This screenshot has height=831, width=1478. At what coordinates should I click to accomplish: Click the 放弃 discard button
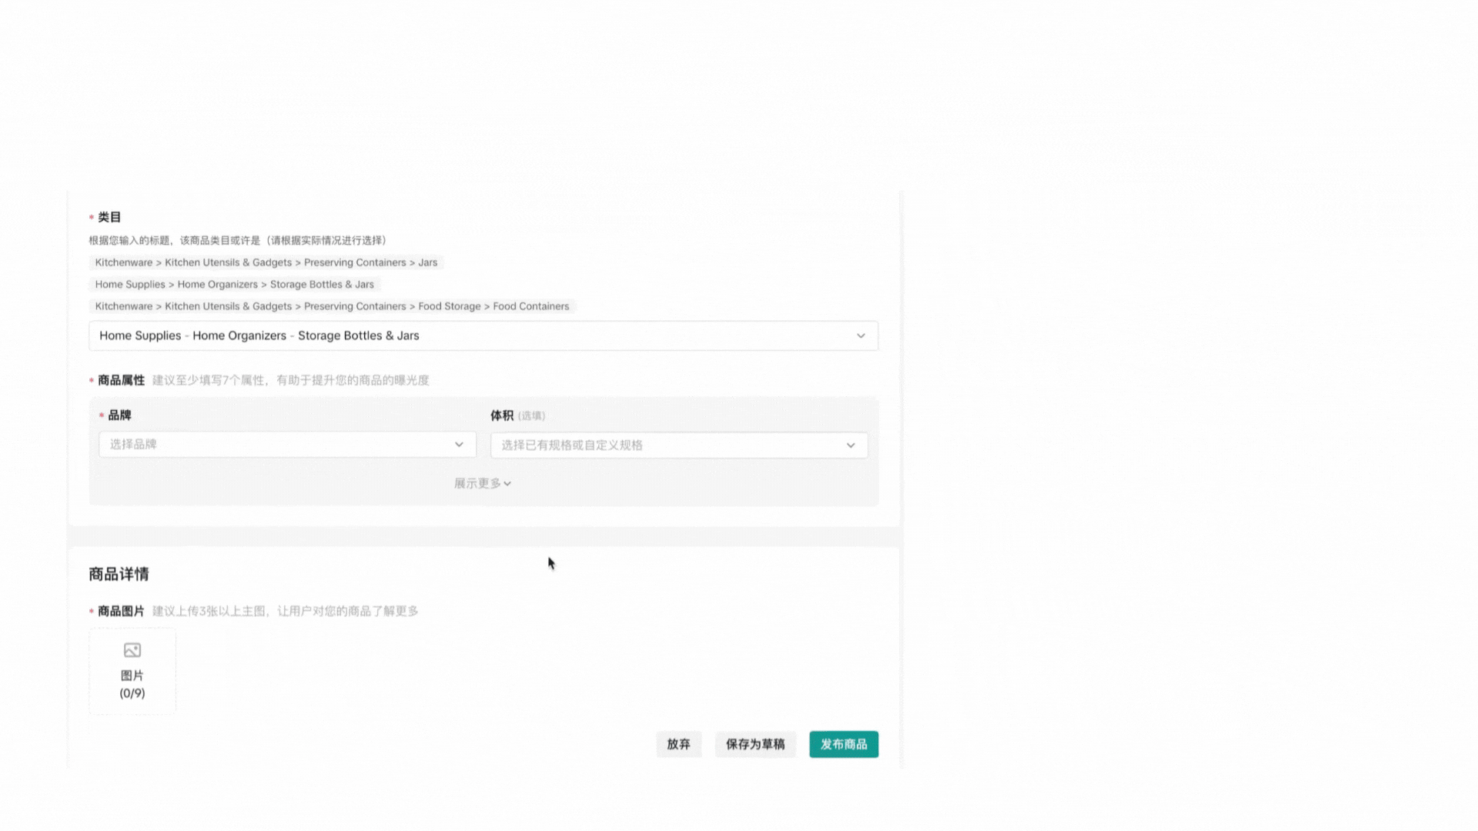[678, 744]
